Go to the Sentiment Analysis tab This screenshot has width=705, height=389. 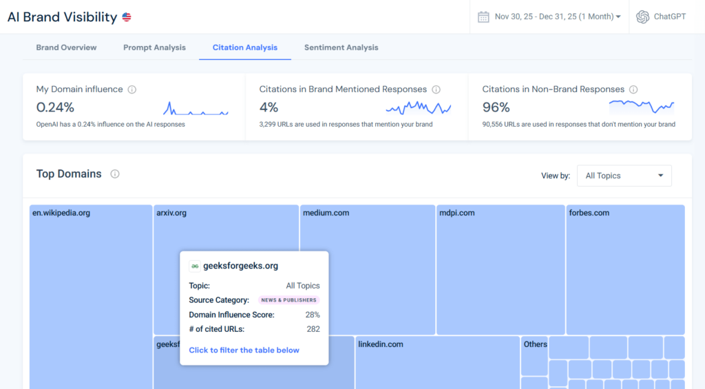point(341,48)
